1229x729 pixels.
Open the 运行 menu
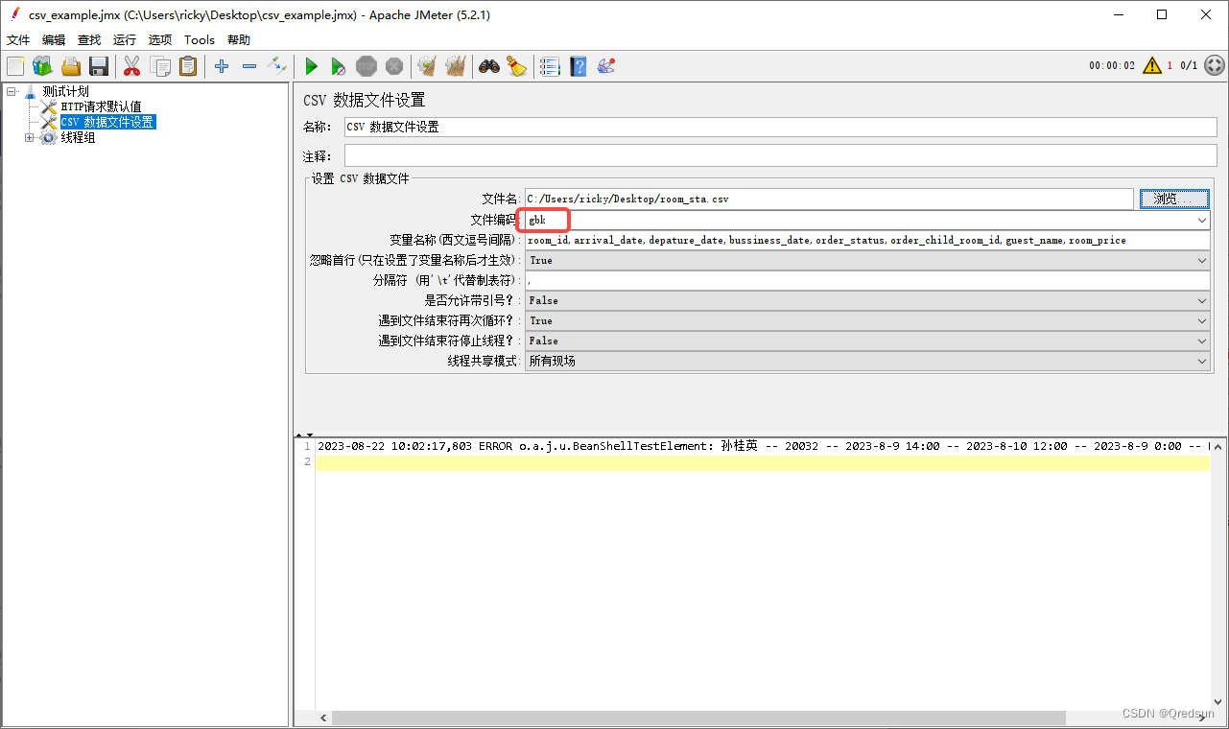coord(125,39)
